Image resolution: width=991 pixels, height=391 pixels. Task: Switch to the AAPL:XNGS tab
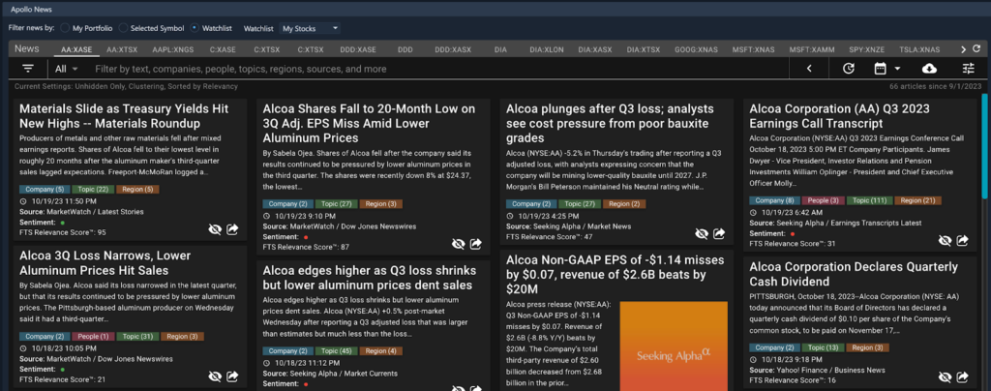[173, 49]
